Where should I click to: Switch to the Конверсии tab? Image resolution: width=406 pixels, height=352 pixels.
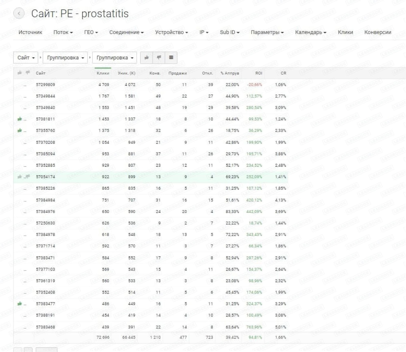point(378,32)
